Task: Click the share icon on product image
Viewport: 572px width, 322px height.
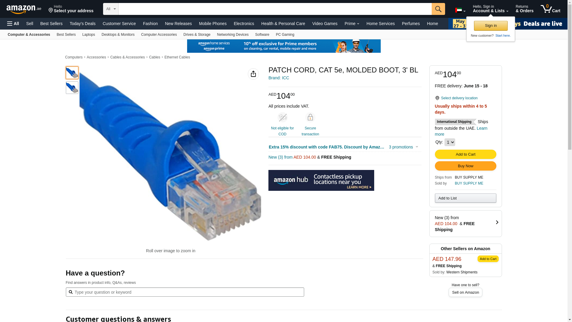Action: click(253, 74)
